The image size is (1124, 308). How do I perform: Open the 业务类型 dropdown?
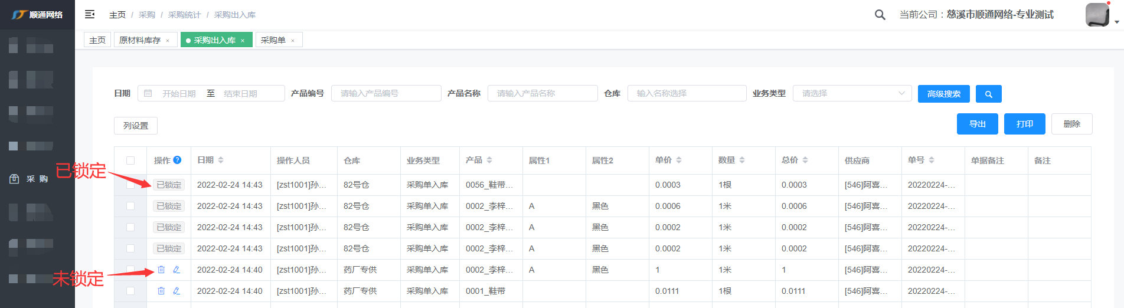click(852, 93)
